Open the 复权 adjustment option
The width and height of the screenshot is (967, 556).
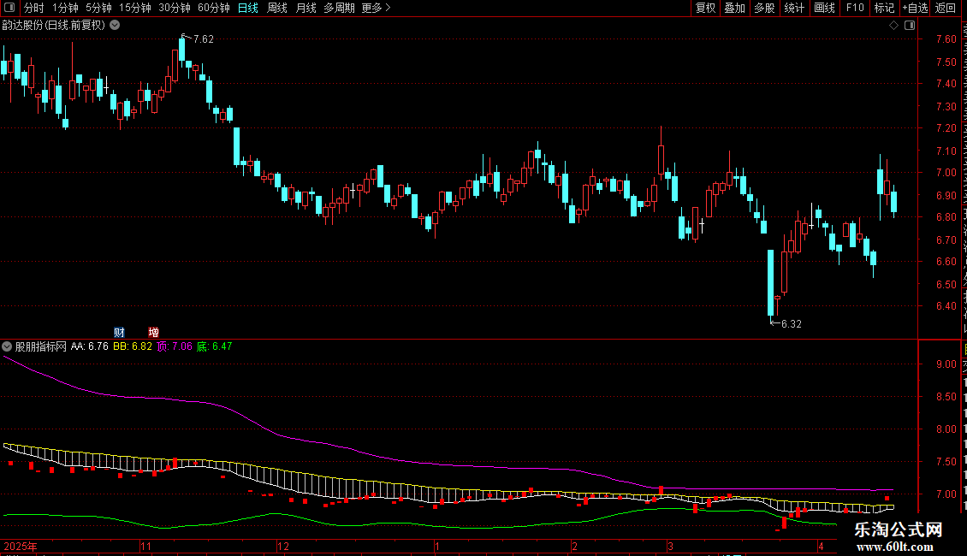(705, 8)
